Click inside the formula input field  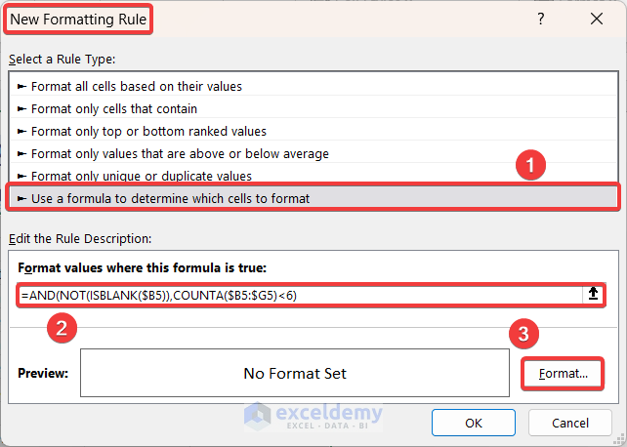(293, 295)
